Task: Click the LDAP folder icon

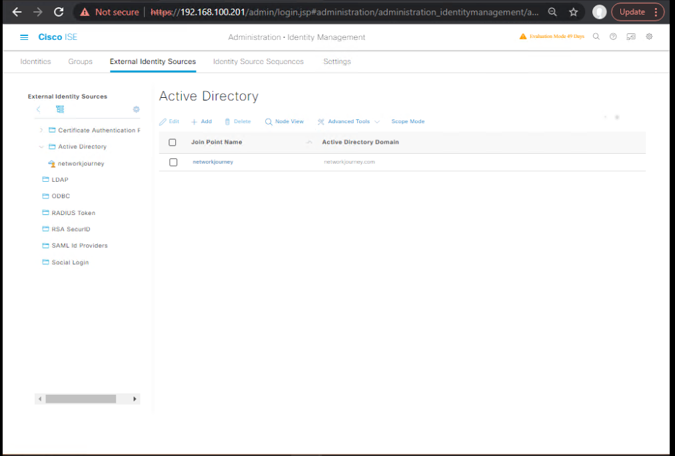Action: click(45, 179)
